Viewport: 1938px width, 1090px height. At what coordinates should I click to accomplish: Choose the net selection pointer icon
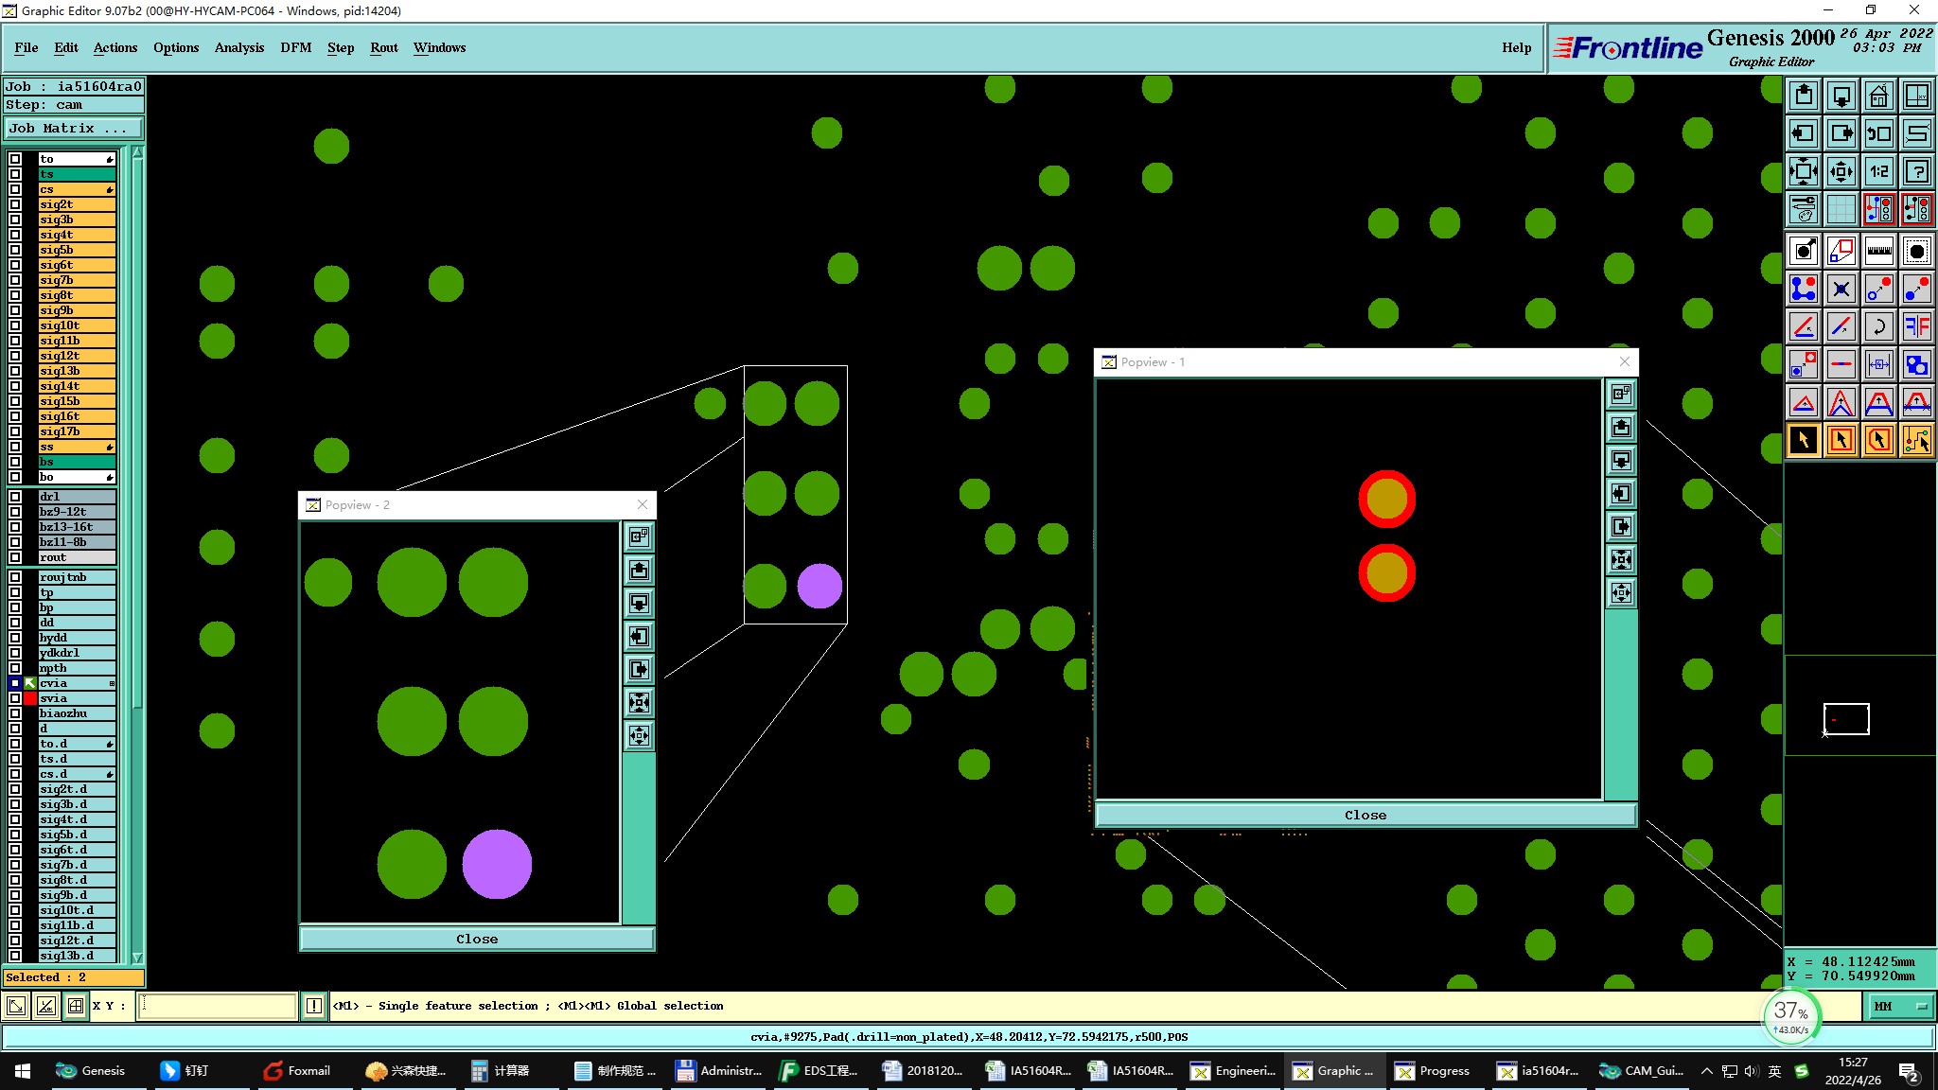(1916, 440)
